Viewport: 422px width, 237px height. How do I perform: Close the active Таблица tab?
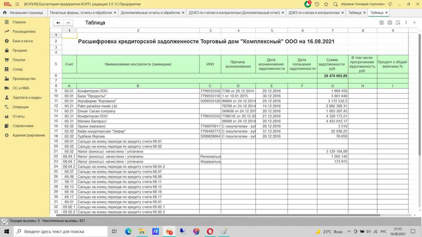click(386, 13)
